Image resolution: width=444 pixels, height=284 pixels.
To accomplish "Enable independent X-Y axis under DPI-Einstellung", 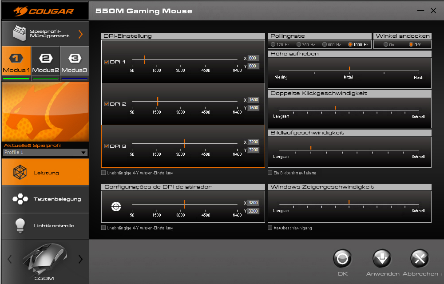I will [x=103, y=173].
